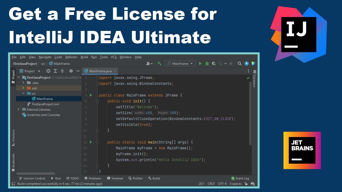Open the Structure tool window

pos(13,138)
